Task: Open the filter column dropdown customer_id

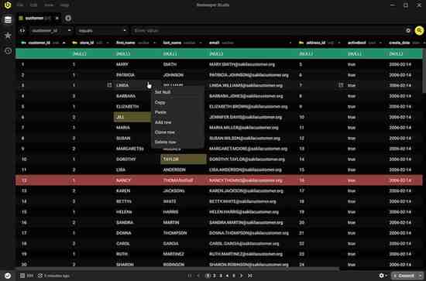Action: pos(51,31)
